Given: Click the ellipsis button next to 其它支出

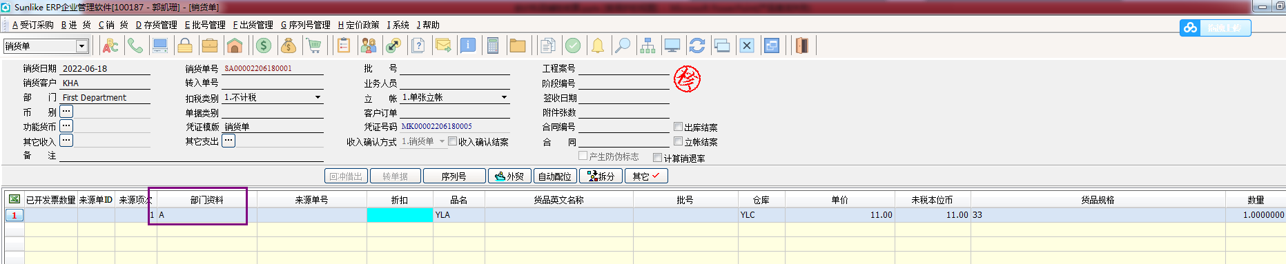Looking at the screenshot, I should tap(228, 140).
